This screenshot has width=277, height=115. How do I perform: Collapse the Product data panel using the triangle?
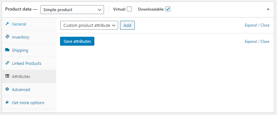tap(268, 9)
